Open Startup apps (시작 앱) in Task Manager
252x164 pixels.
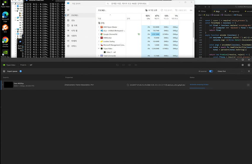tap(74, 30)
